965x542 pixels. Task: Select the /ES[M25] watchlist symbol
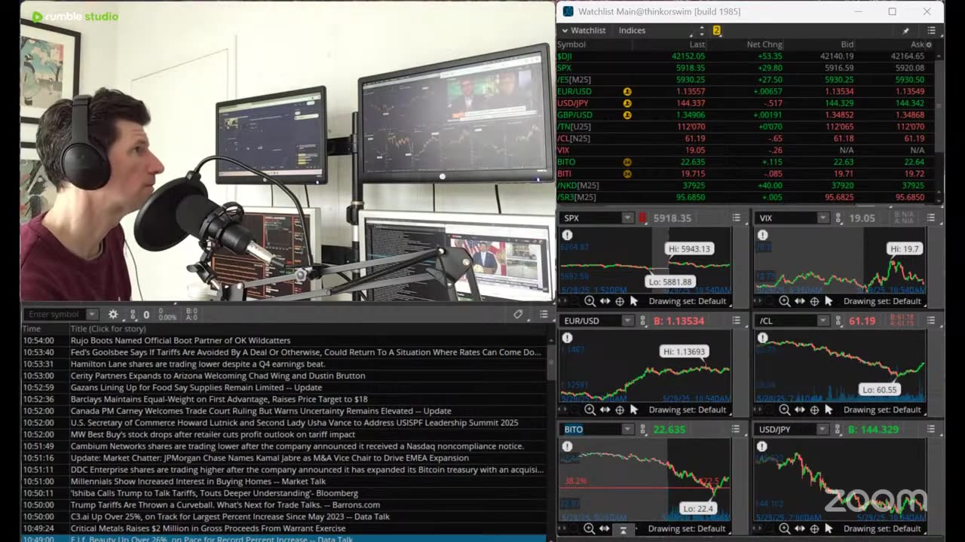point(574,80)
